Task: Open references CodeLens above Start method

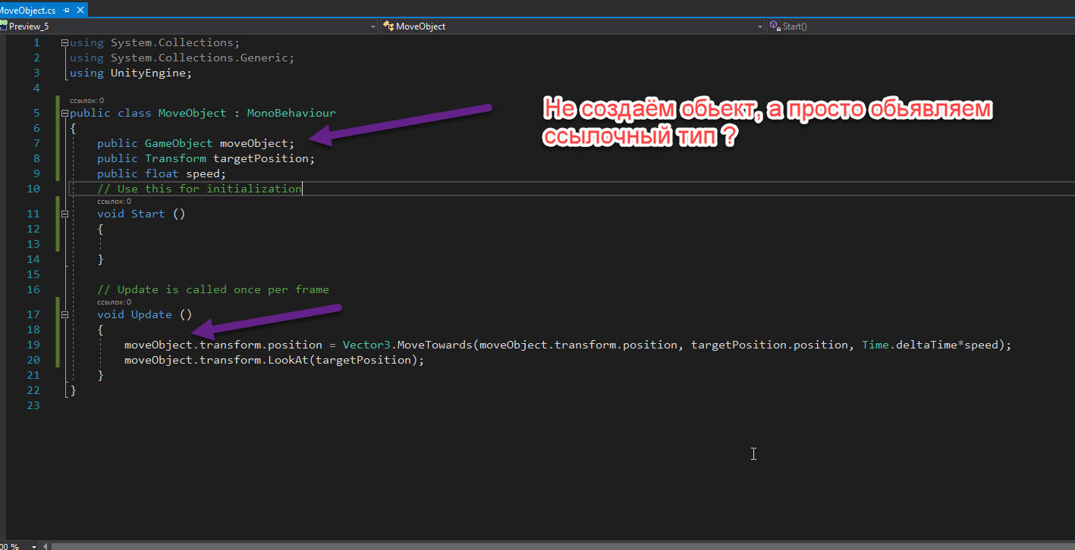Action: pos(114,201)
